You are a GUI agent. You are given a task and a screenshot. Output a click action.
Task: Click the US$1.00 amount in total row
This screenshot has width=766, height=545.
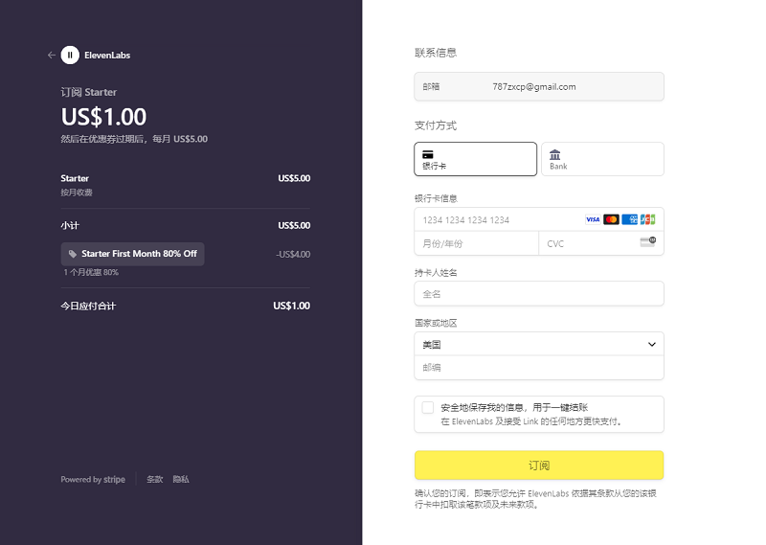(x=292, y=306)
